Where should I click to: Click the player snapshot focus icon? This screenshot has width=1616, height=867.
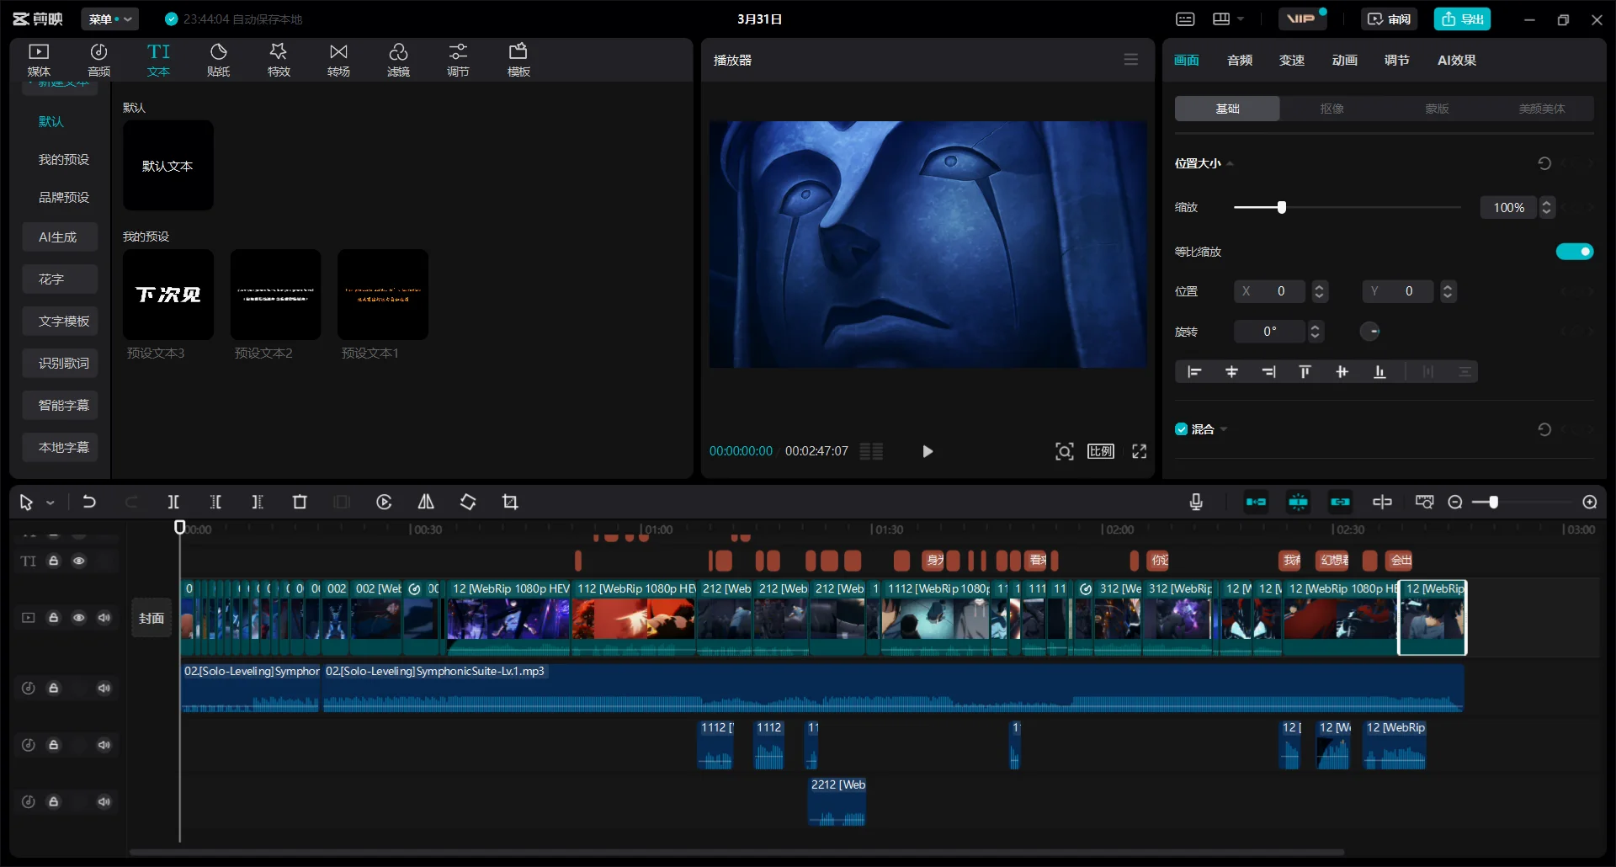pyautogui.click(x=1064, y=451)
